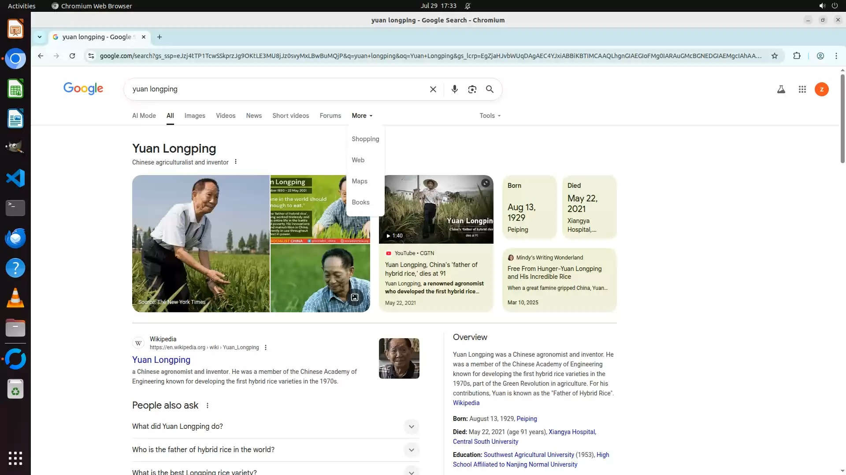The width and height of the screenshot is (846, 475).
Task: Click the voice search microphone icon
Action: click(x=454, y=89)
